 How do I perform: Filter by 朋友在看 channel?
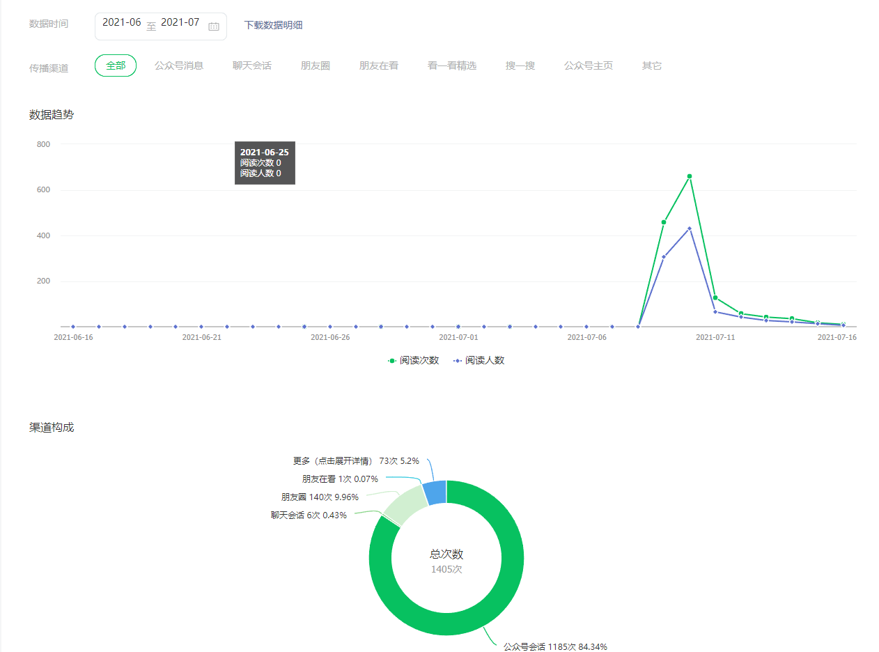click(x=379, y=66)
